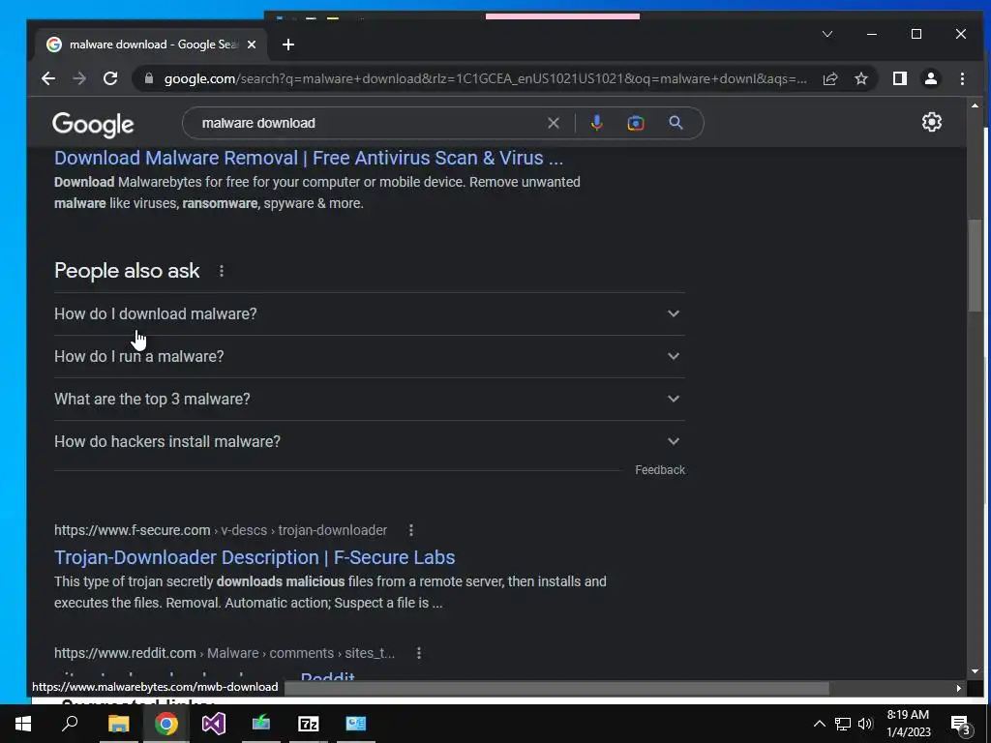The height and width of the screenshot is (743, 991).
Task: Open File Explorer from the taskbar
Action: click(x=118, y=724)
